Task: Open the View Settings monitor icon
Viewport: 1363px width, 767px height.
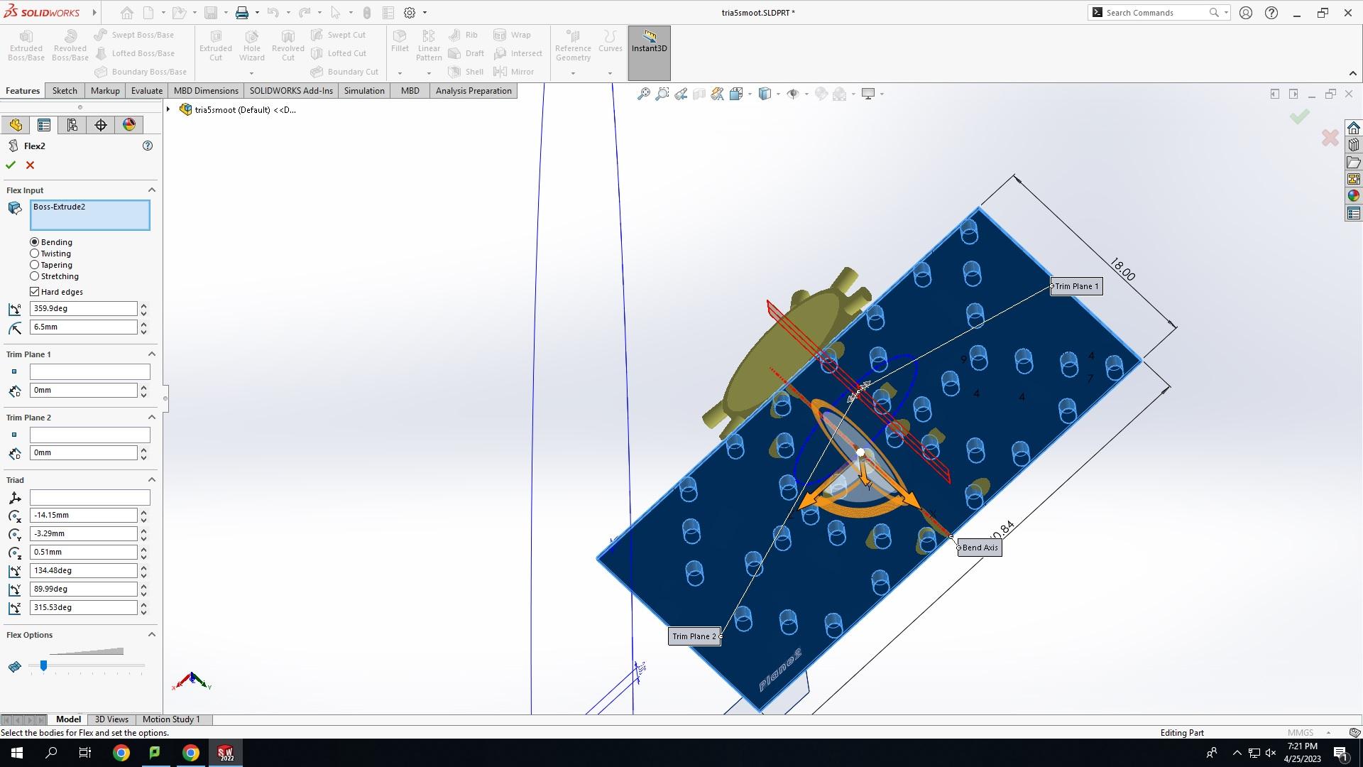Action: 867,94
